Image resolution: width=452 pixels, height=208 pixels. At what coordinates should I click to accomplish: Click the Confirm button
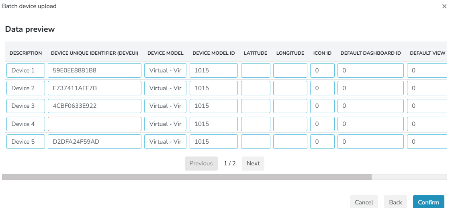click(x=428, y=202)
